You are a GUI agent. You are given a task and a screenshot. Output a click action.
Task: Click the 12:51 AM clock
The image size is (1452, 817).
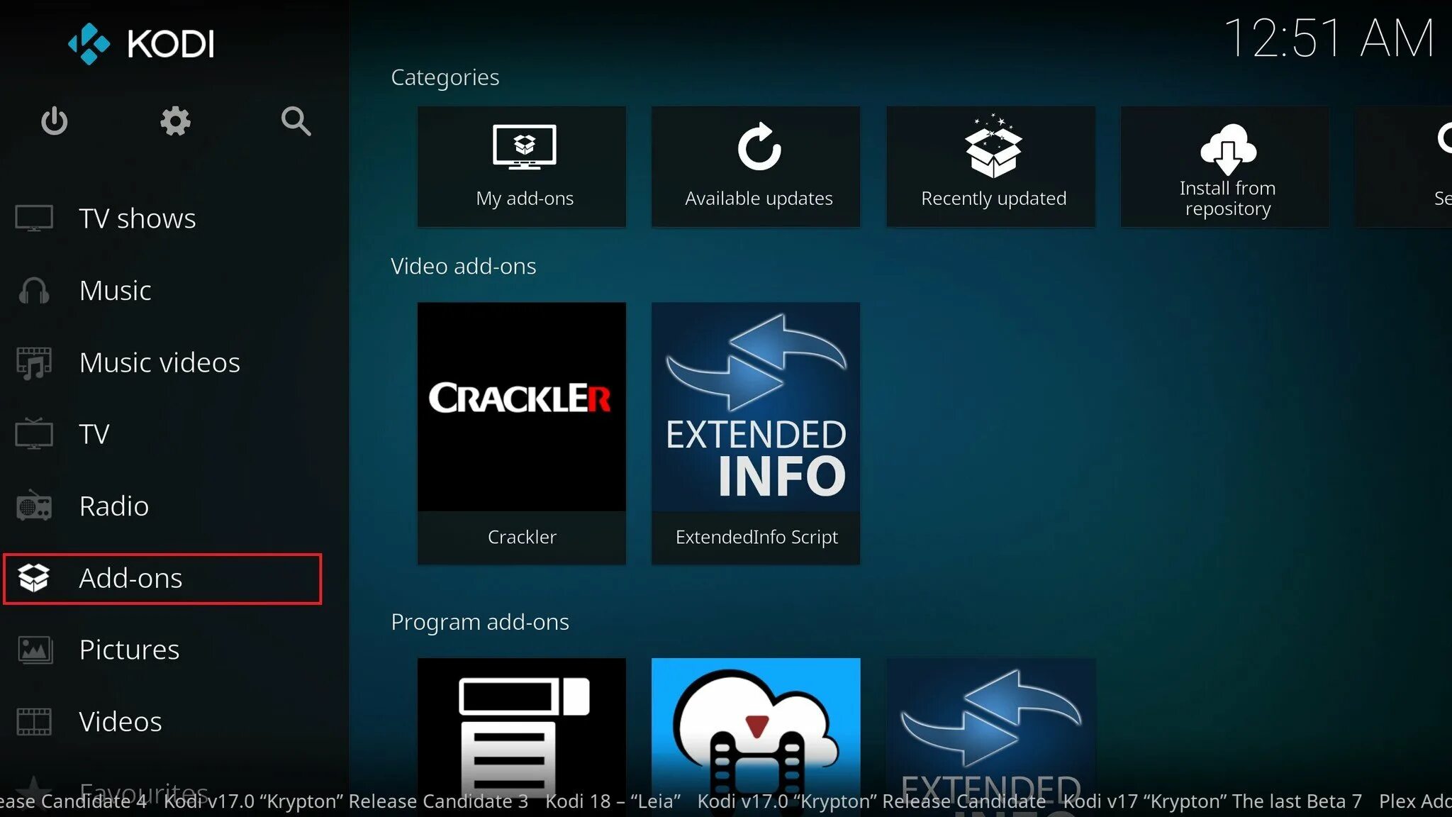(x=1329, y=38)
